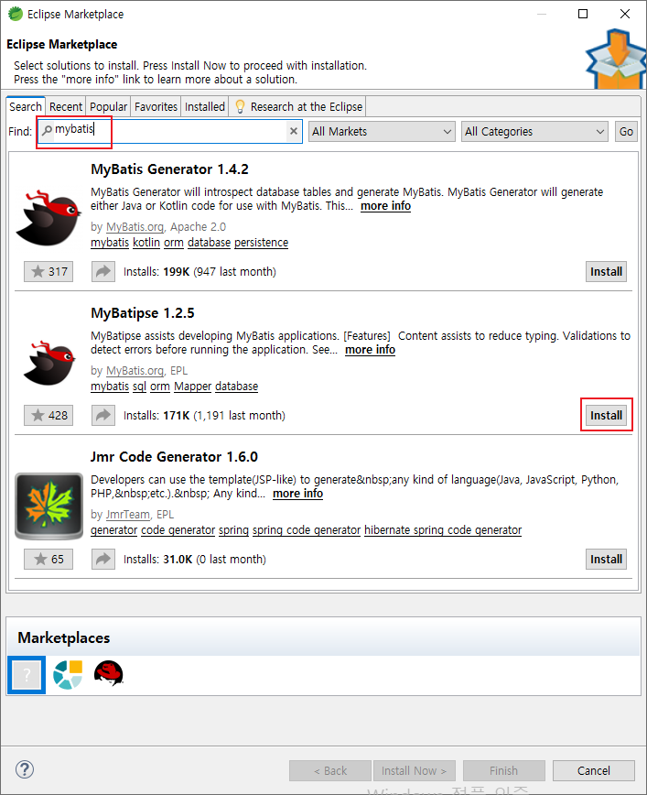Click the spring code generator tag

click(307, 530)
